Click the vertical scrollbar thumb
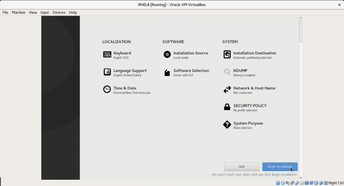Viewport: 344px width, 186px height. 301,31
